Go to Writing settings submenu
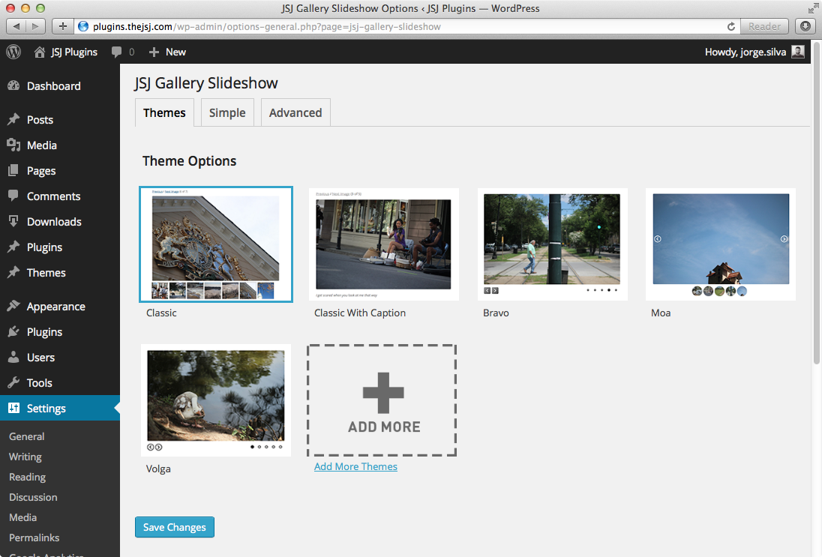Screen dimensions: 822x557 tap(25, 457)
